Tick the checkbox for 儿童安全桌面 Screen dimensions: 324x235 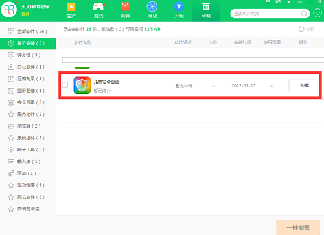65,85
